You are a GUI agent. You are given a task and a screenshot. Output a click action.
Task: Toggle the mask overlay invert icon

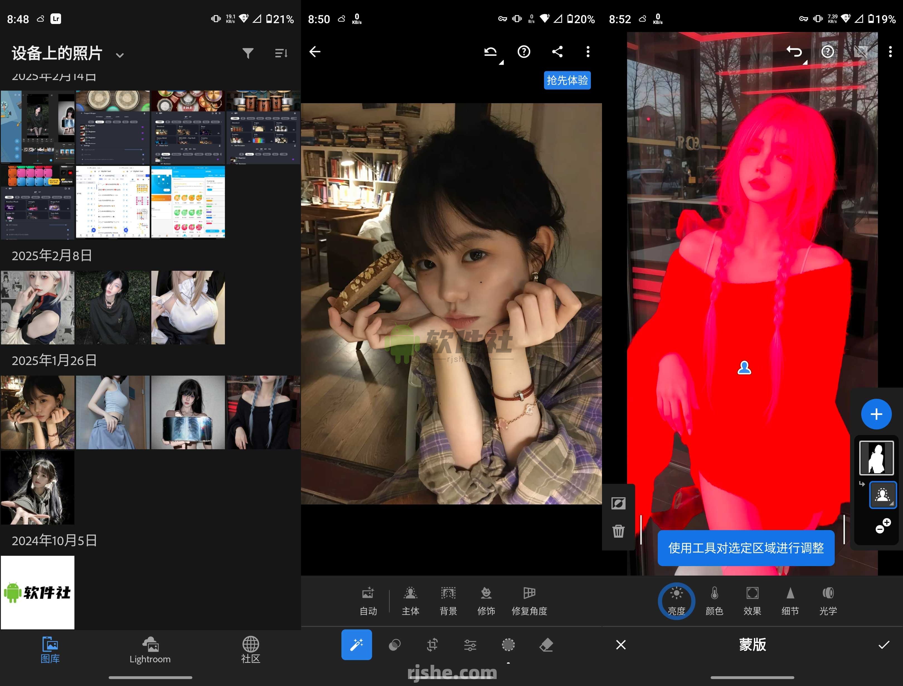[618, 503]
